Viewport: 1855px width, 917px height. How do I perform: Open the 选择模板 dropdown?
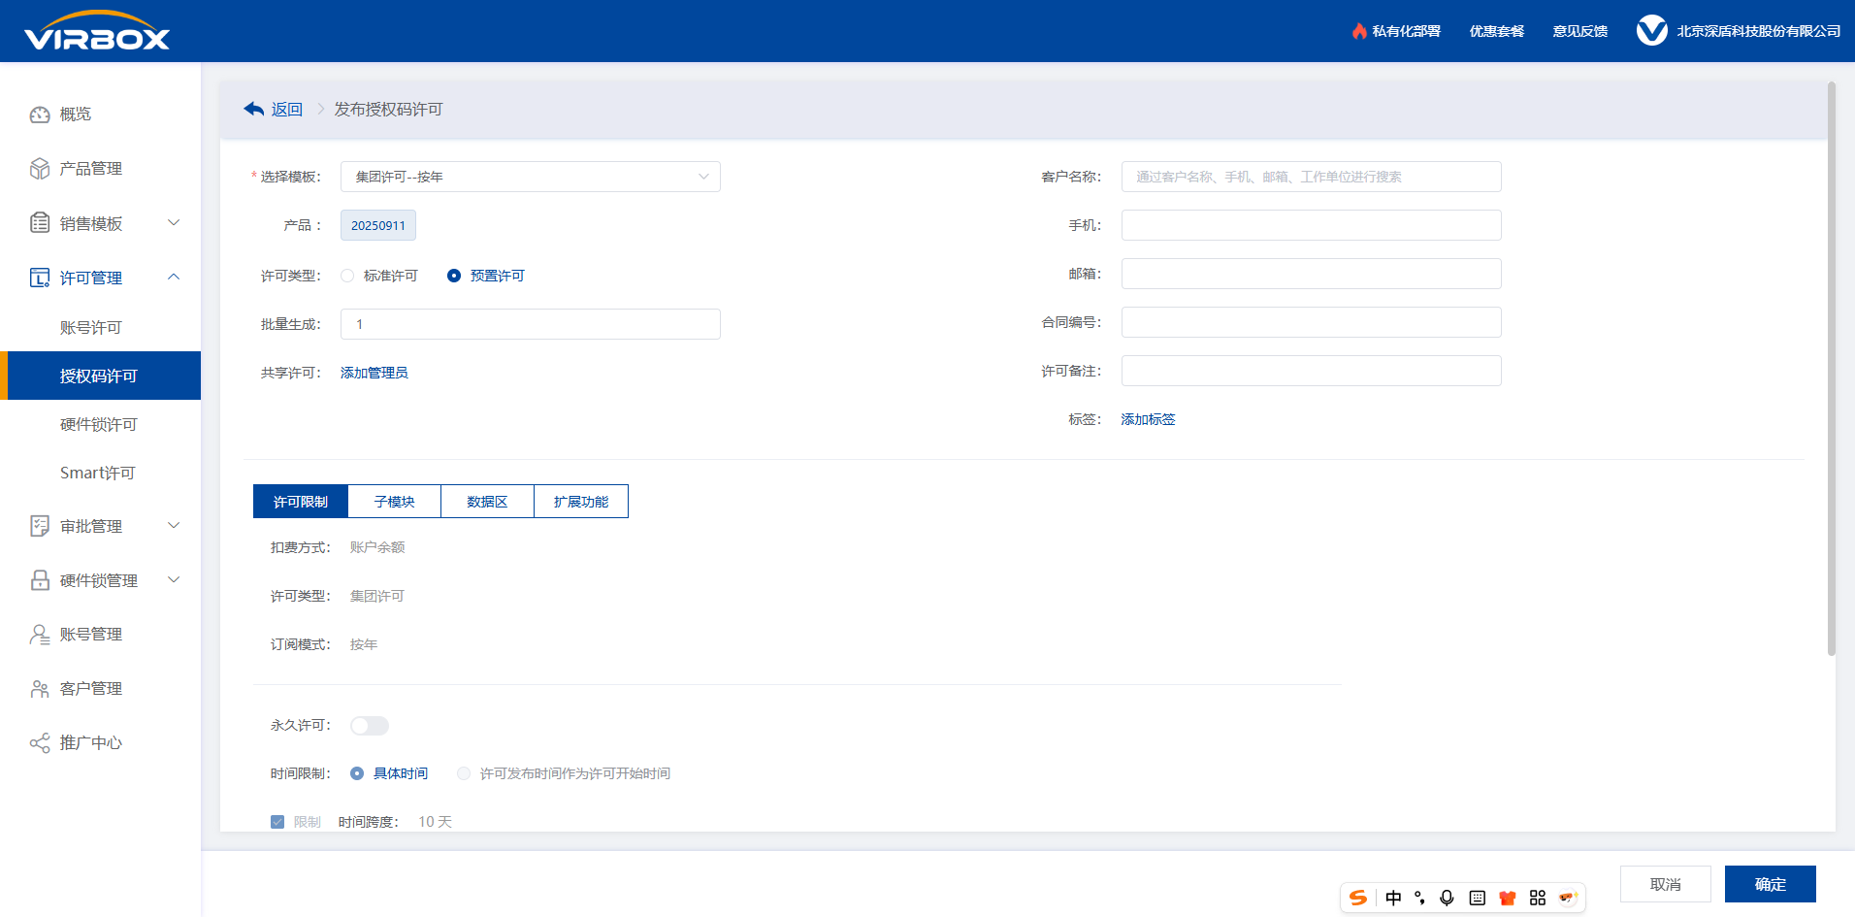pos(531,177)
